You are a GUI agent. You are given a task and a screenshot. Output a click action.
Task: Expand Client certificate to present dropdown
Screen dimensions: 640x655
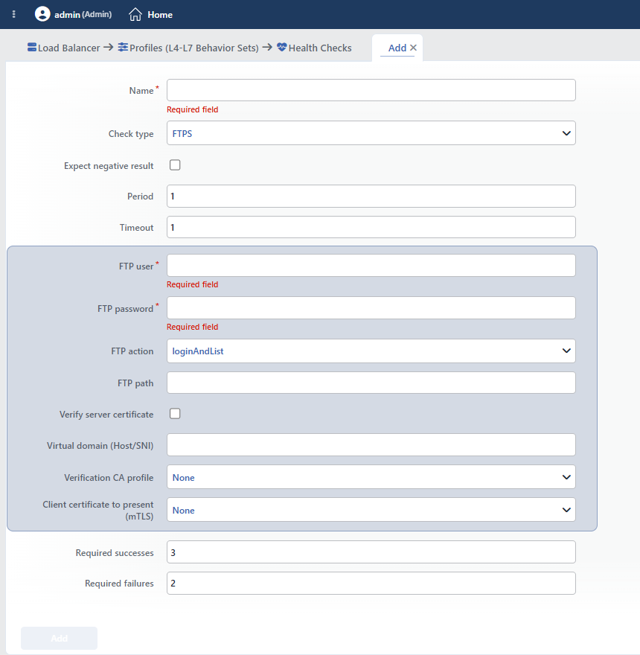[371, 510]
